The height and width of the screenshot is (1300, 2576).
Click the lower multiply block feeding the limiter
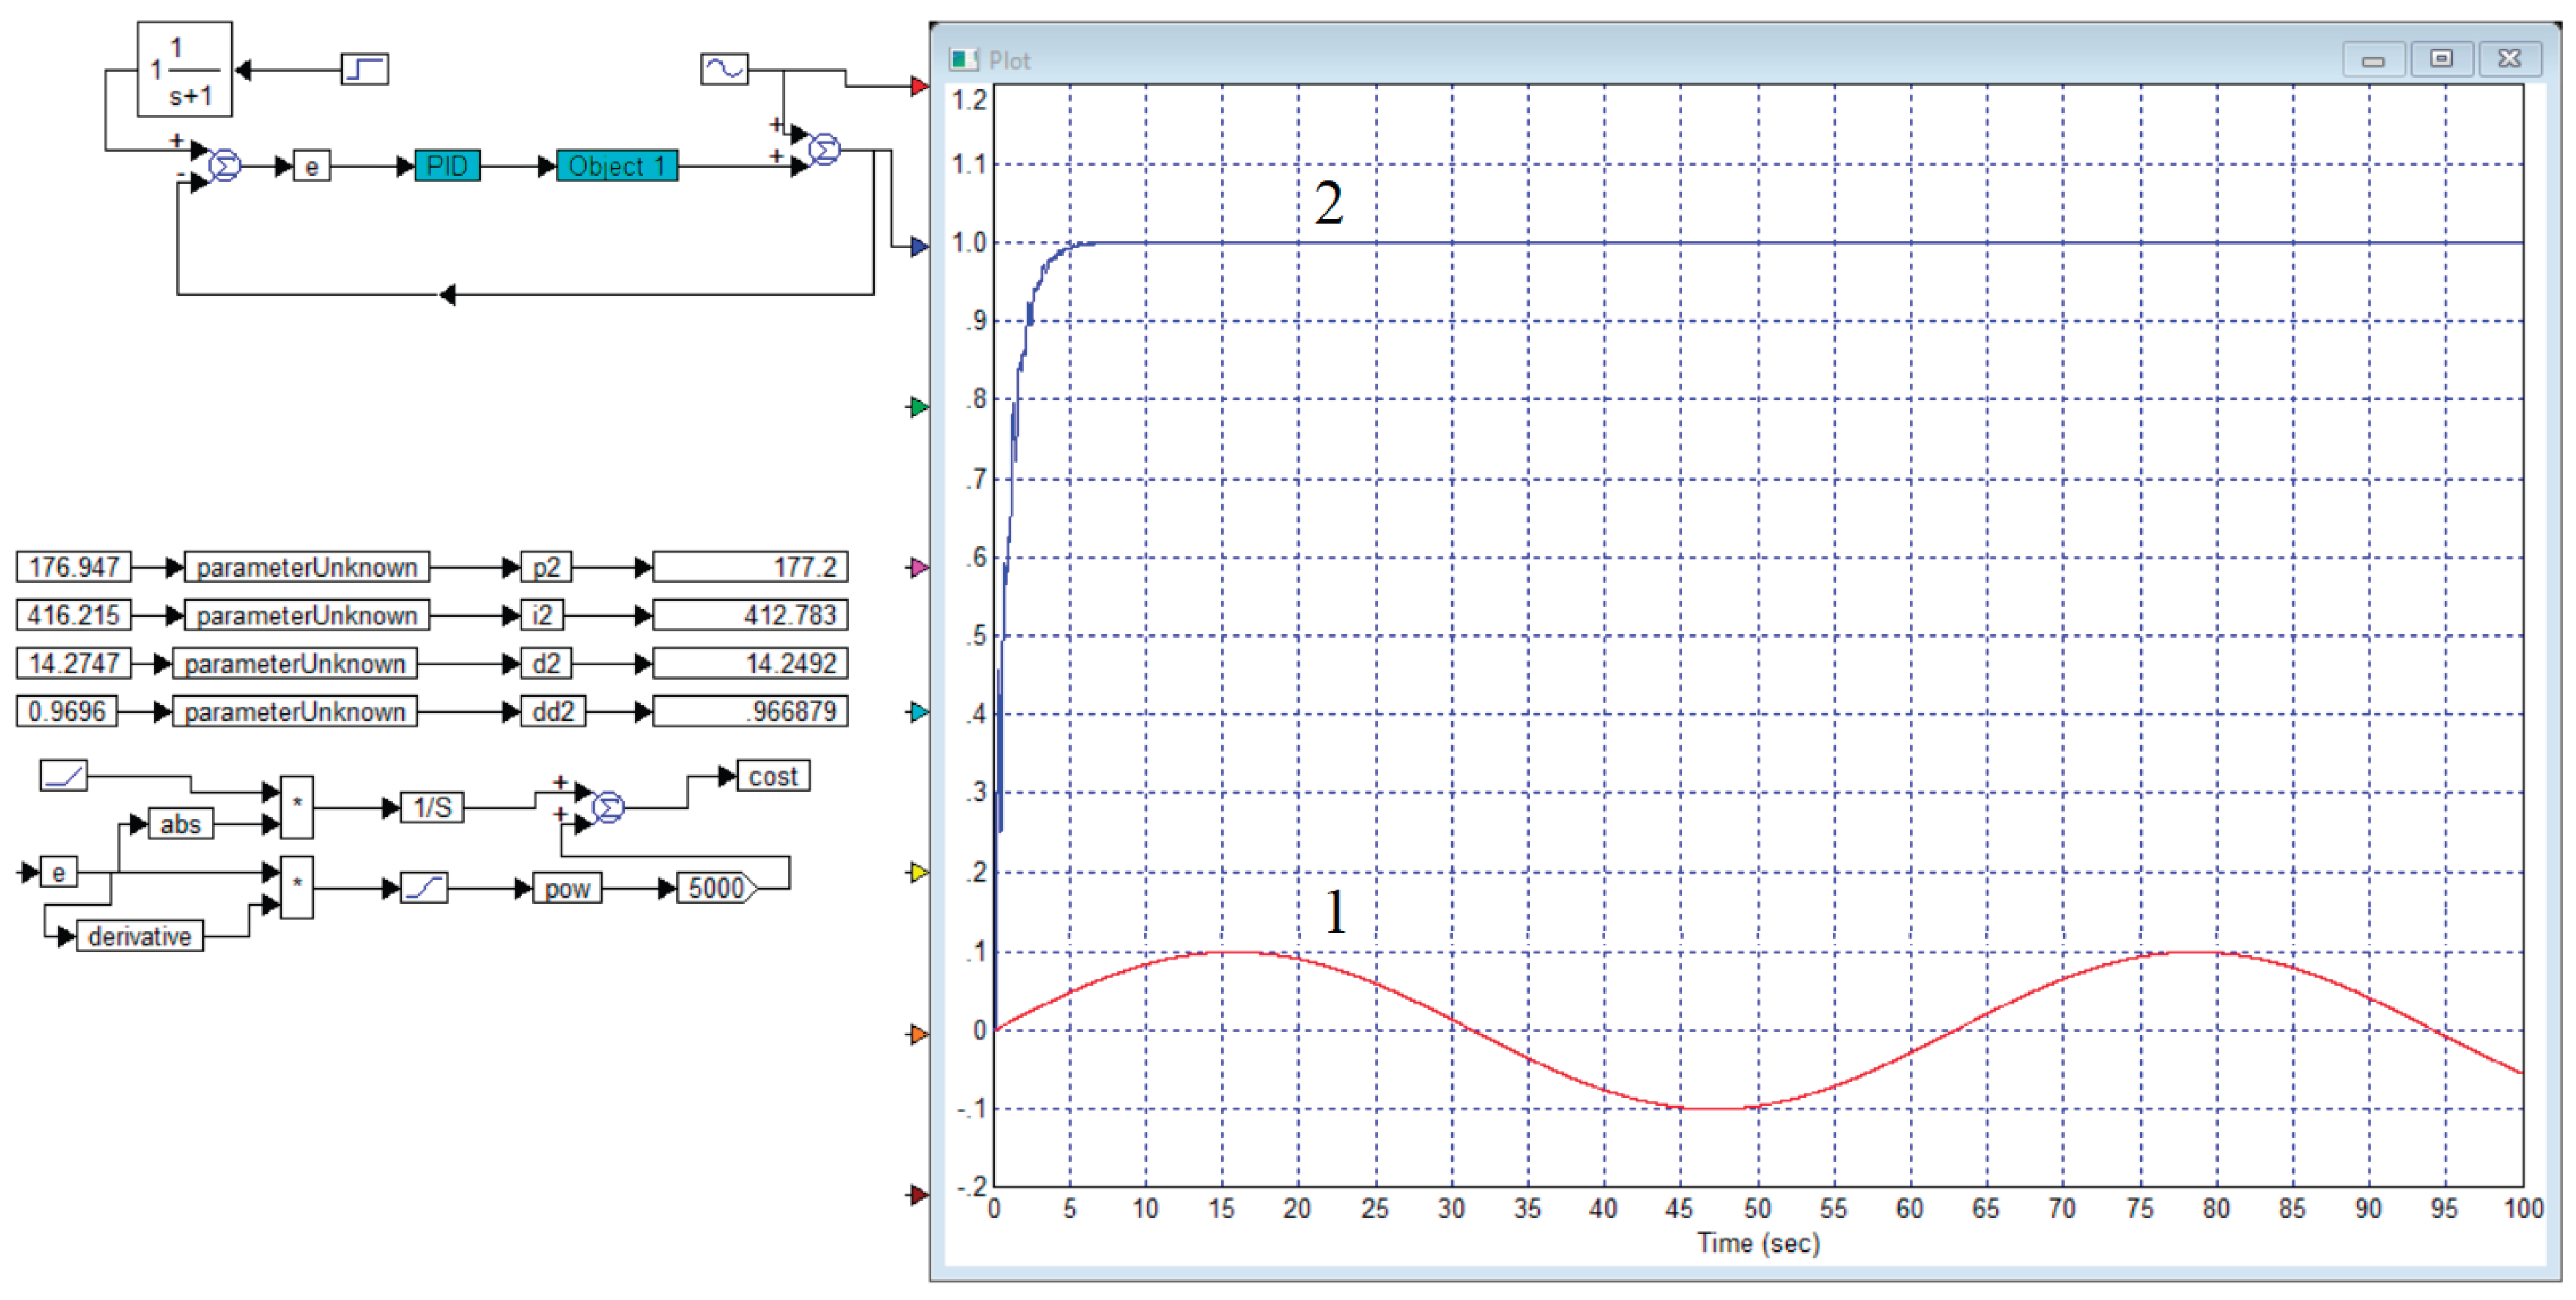pos(297,887)
